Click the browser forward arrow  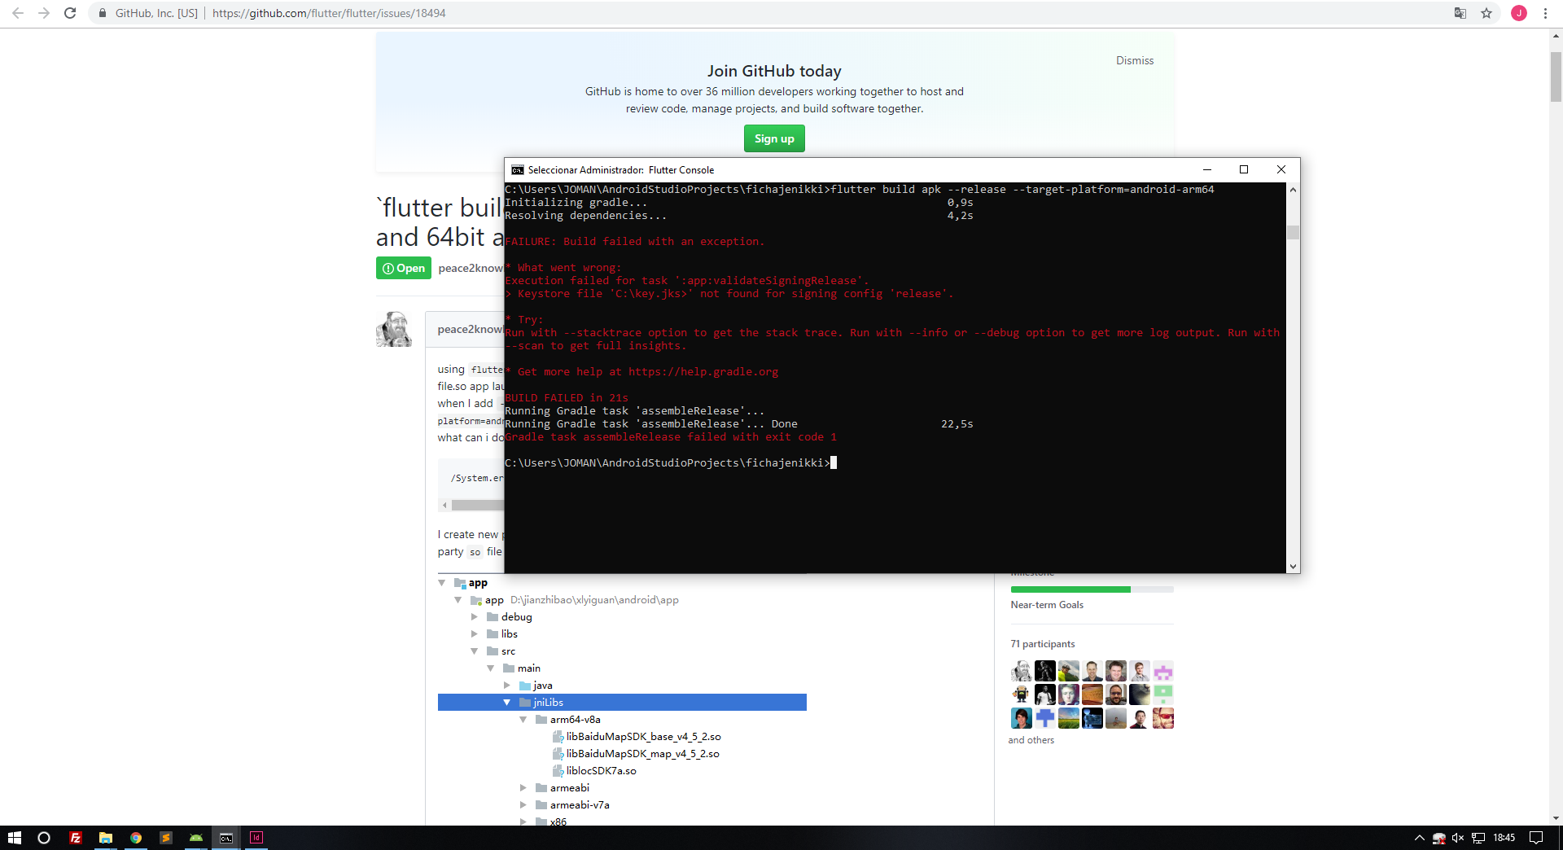coord(44,13)
